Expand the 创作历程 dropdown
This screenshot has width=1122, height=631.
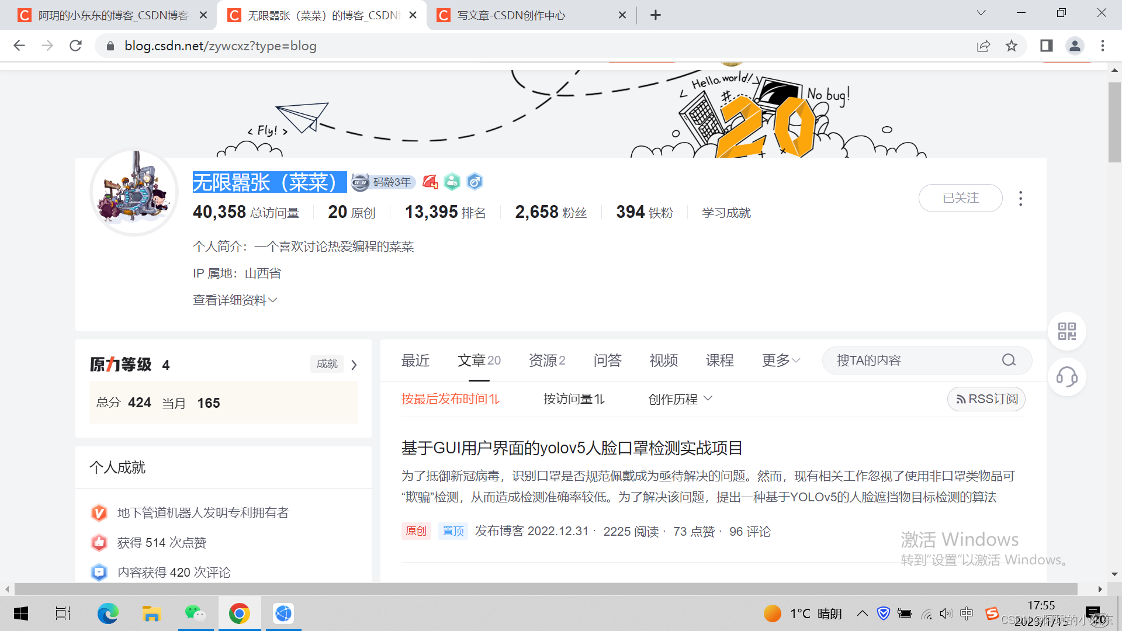pyautogui.click(x=680, y=399)
